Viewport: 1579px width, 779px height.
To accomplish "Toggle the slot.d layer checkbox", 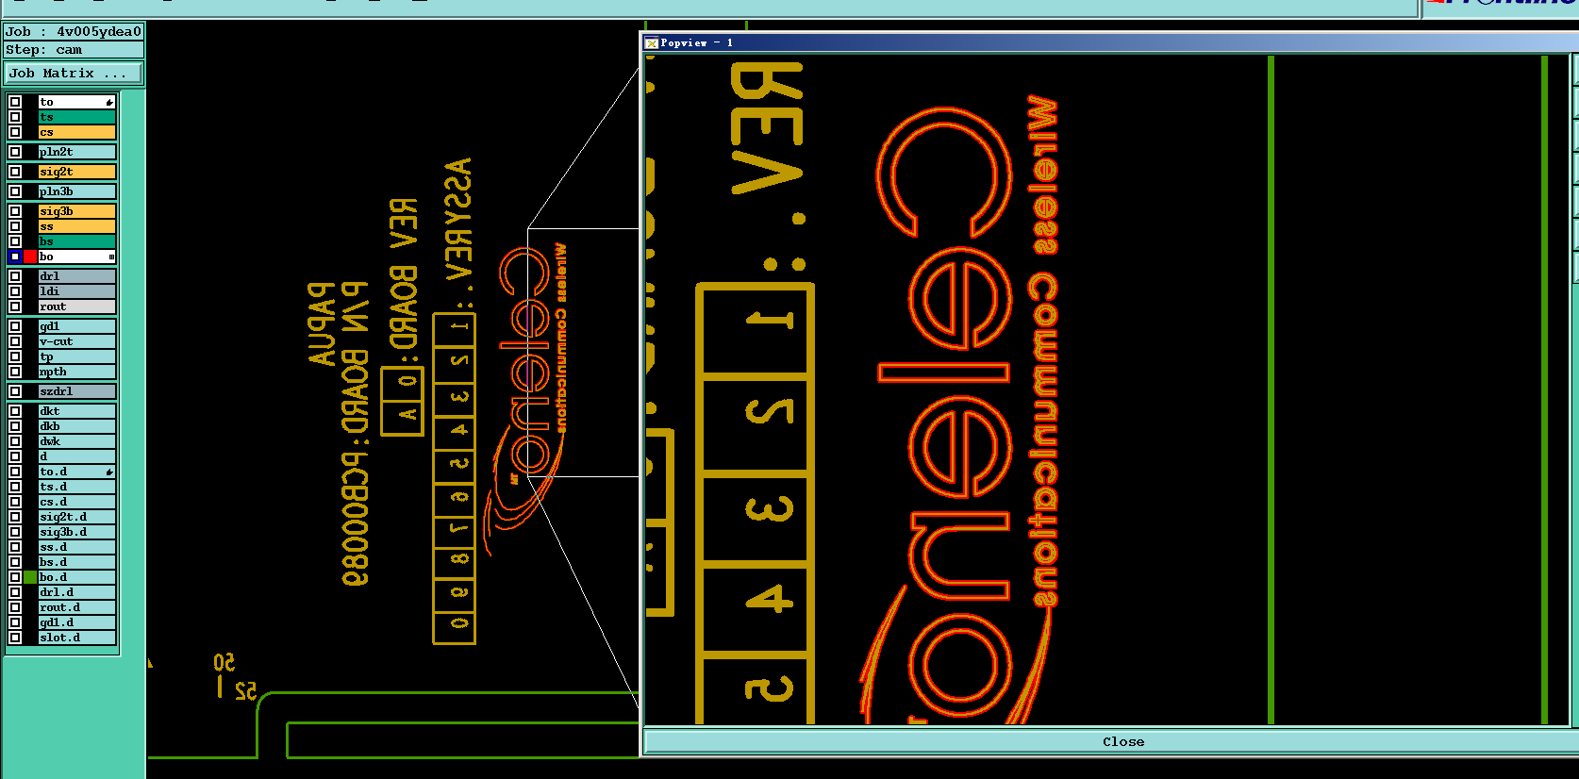I will (x=15, y=638).
